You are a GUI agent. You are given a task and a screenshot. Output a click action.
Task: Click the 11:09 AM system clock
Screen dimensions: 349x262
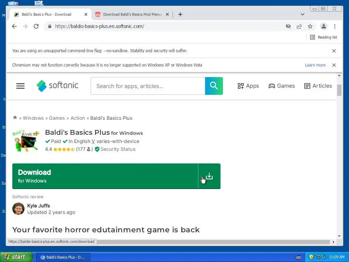coord(336,257)
